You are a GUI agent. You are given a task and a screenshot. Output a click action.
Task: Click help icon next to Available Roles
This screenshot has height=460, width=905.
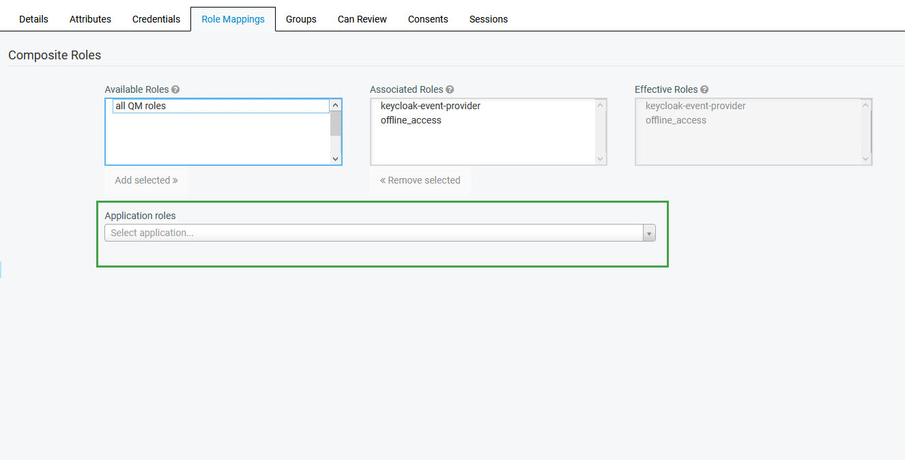pos(175,89)
